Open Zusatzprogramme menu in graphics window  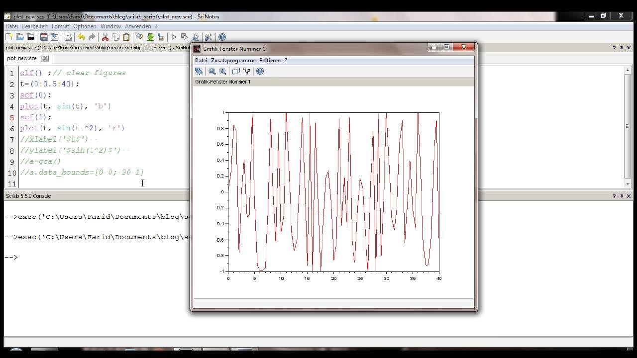click(233, 60)
